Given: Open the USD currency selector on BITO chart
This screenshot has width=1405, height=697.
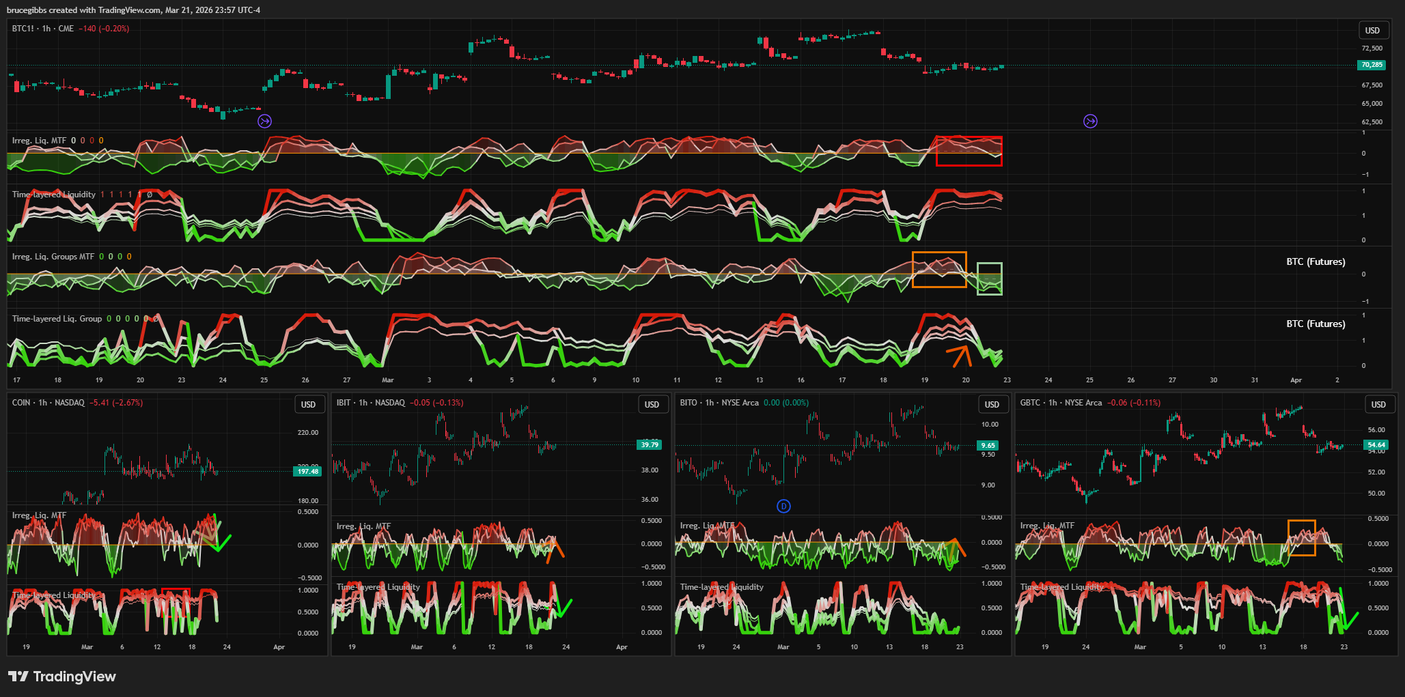Looking at the screenshot, I should pyautogui.click(x=992, y=404).
